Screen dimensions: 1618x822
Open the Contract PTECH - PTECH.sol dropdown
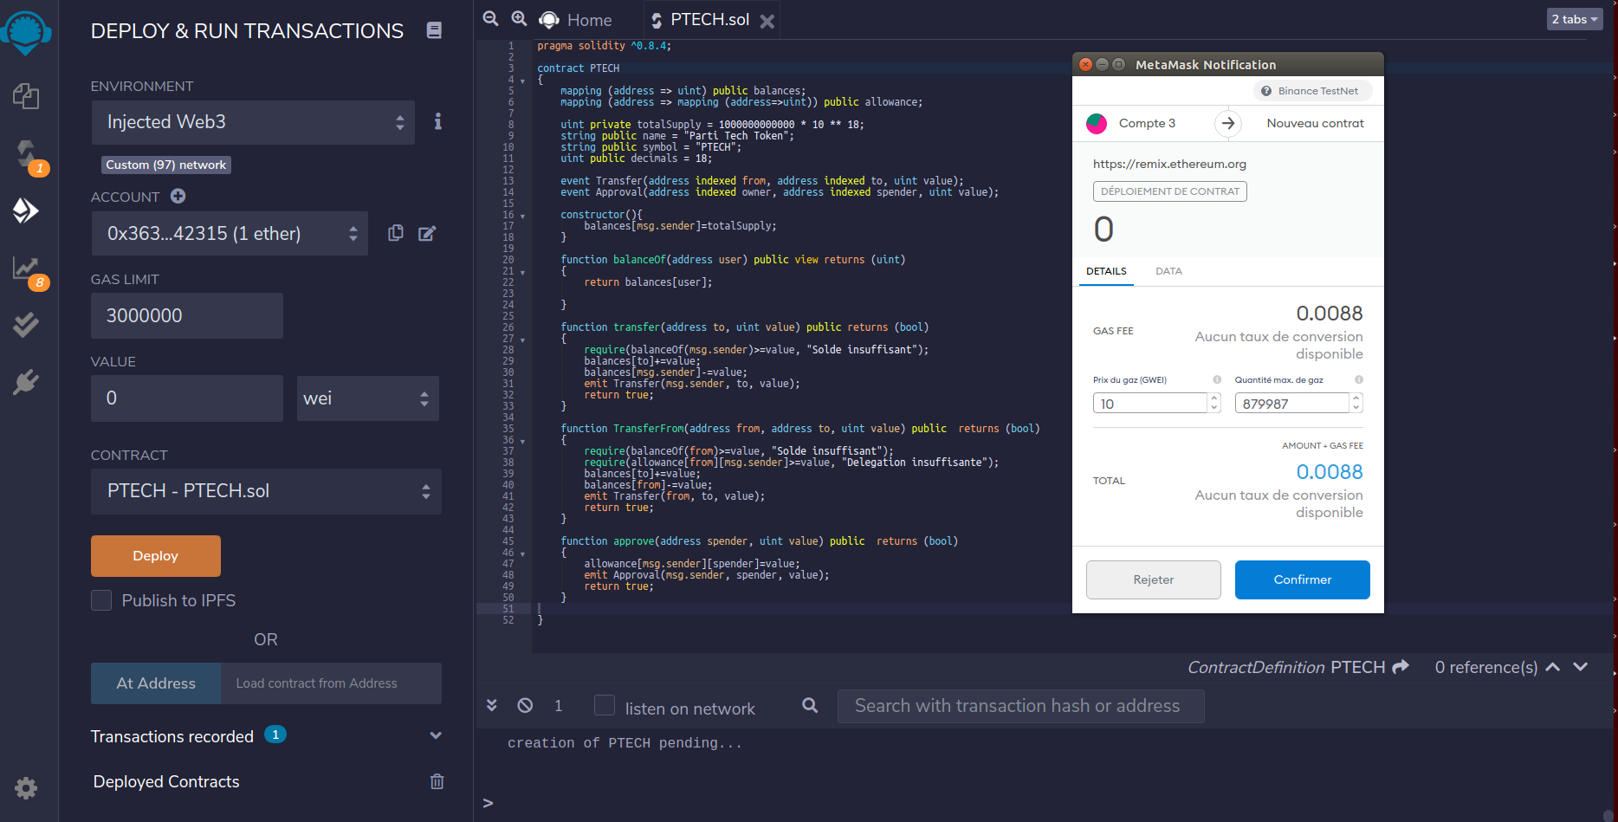click(x=266, y=491)
